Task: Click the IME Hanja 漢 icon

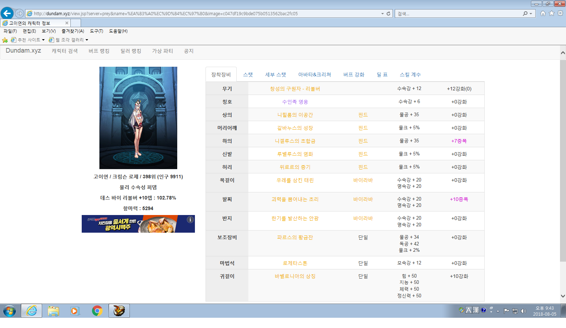Action: [x=476, y=310]
